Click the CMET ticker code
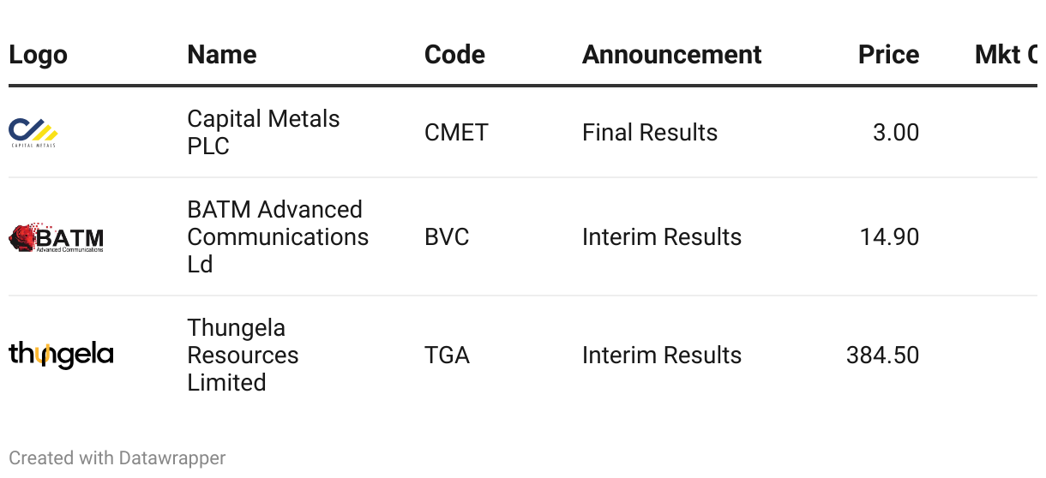 tap(456, 133)
